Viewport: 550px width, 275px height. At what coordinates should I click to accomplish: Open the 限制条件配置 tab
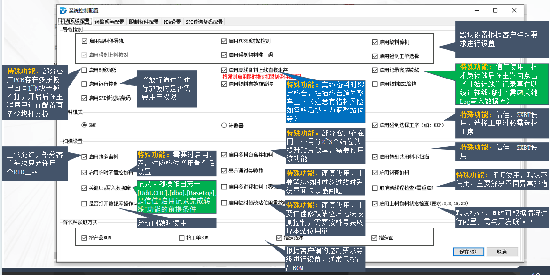(144, 22)
